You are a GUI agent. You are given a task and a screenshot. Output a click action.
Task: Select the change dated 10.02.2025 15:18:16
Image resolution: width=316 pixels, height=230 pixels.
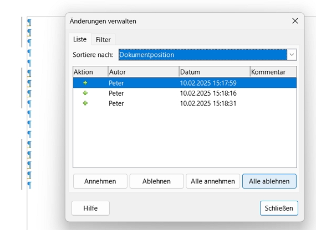[x=185, y=93]
